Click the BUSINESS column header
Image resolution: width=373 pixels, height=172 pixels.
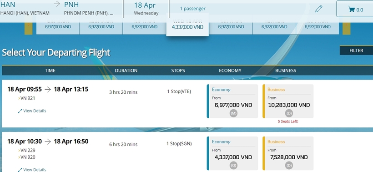coord(286,71)
